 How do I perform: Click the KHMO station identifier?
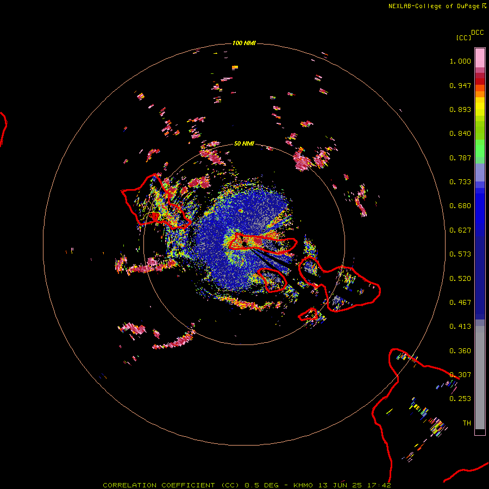point(303,485)
